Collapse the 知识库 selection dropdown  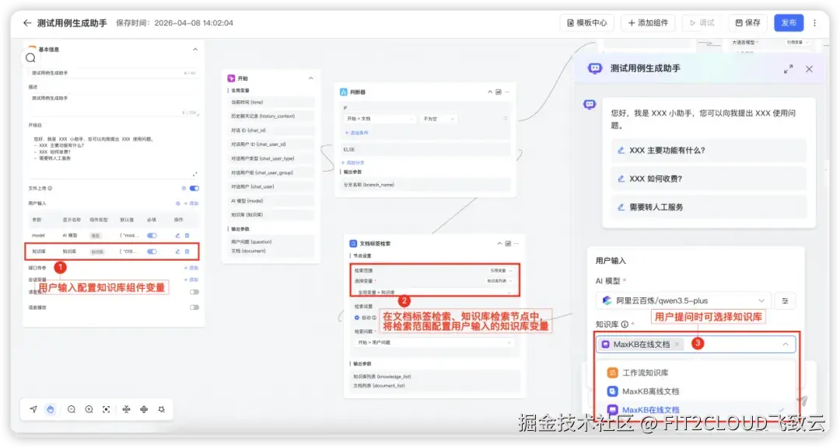tap(786, 344)
